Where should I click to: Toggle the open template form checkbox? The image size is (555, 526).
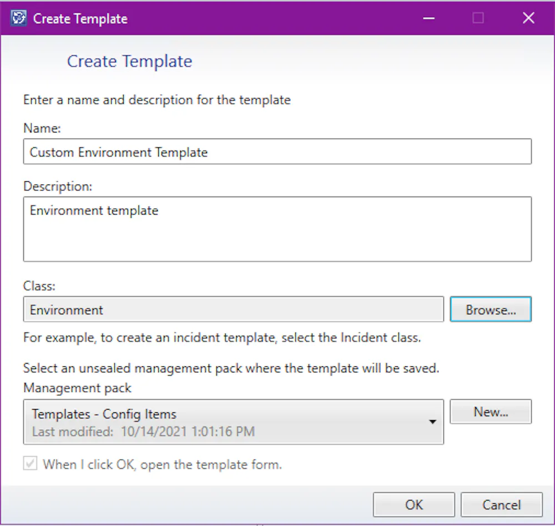pos(30,463)
